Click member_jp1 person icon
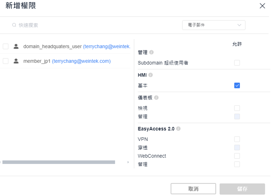Image resolution: width=271 pixels, height=196 pixels. click(x=16, y=61)
